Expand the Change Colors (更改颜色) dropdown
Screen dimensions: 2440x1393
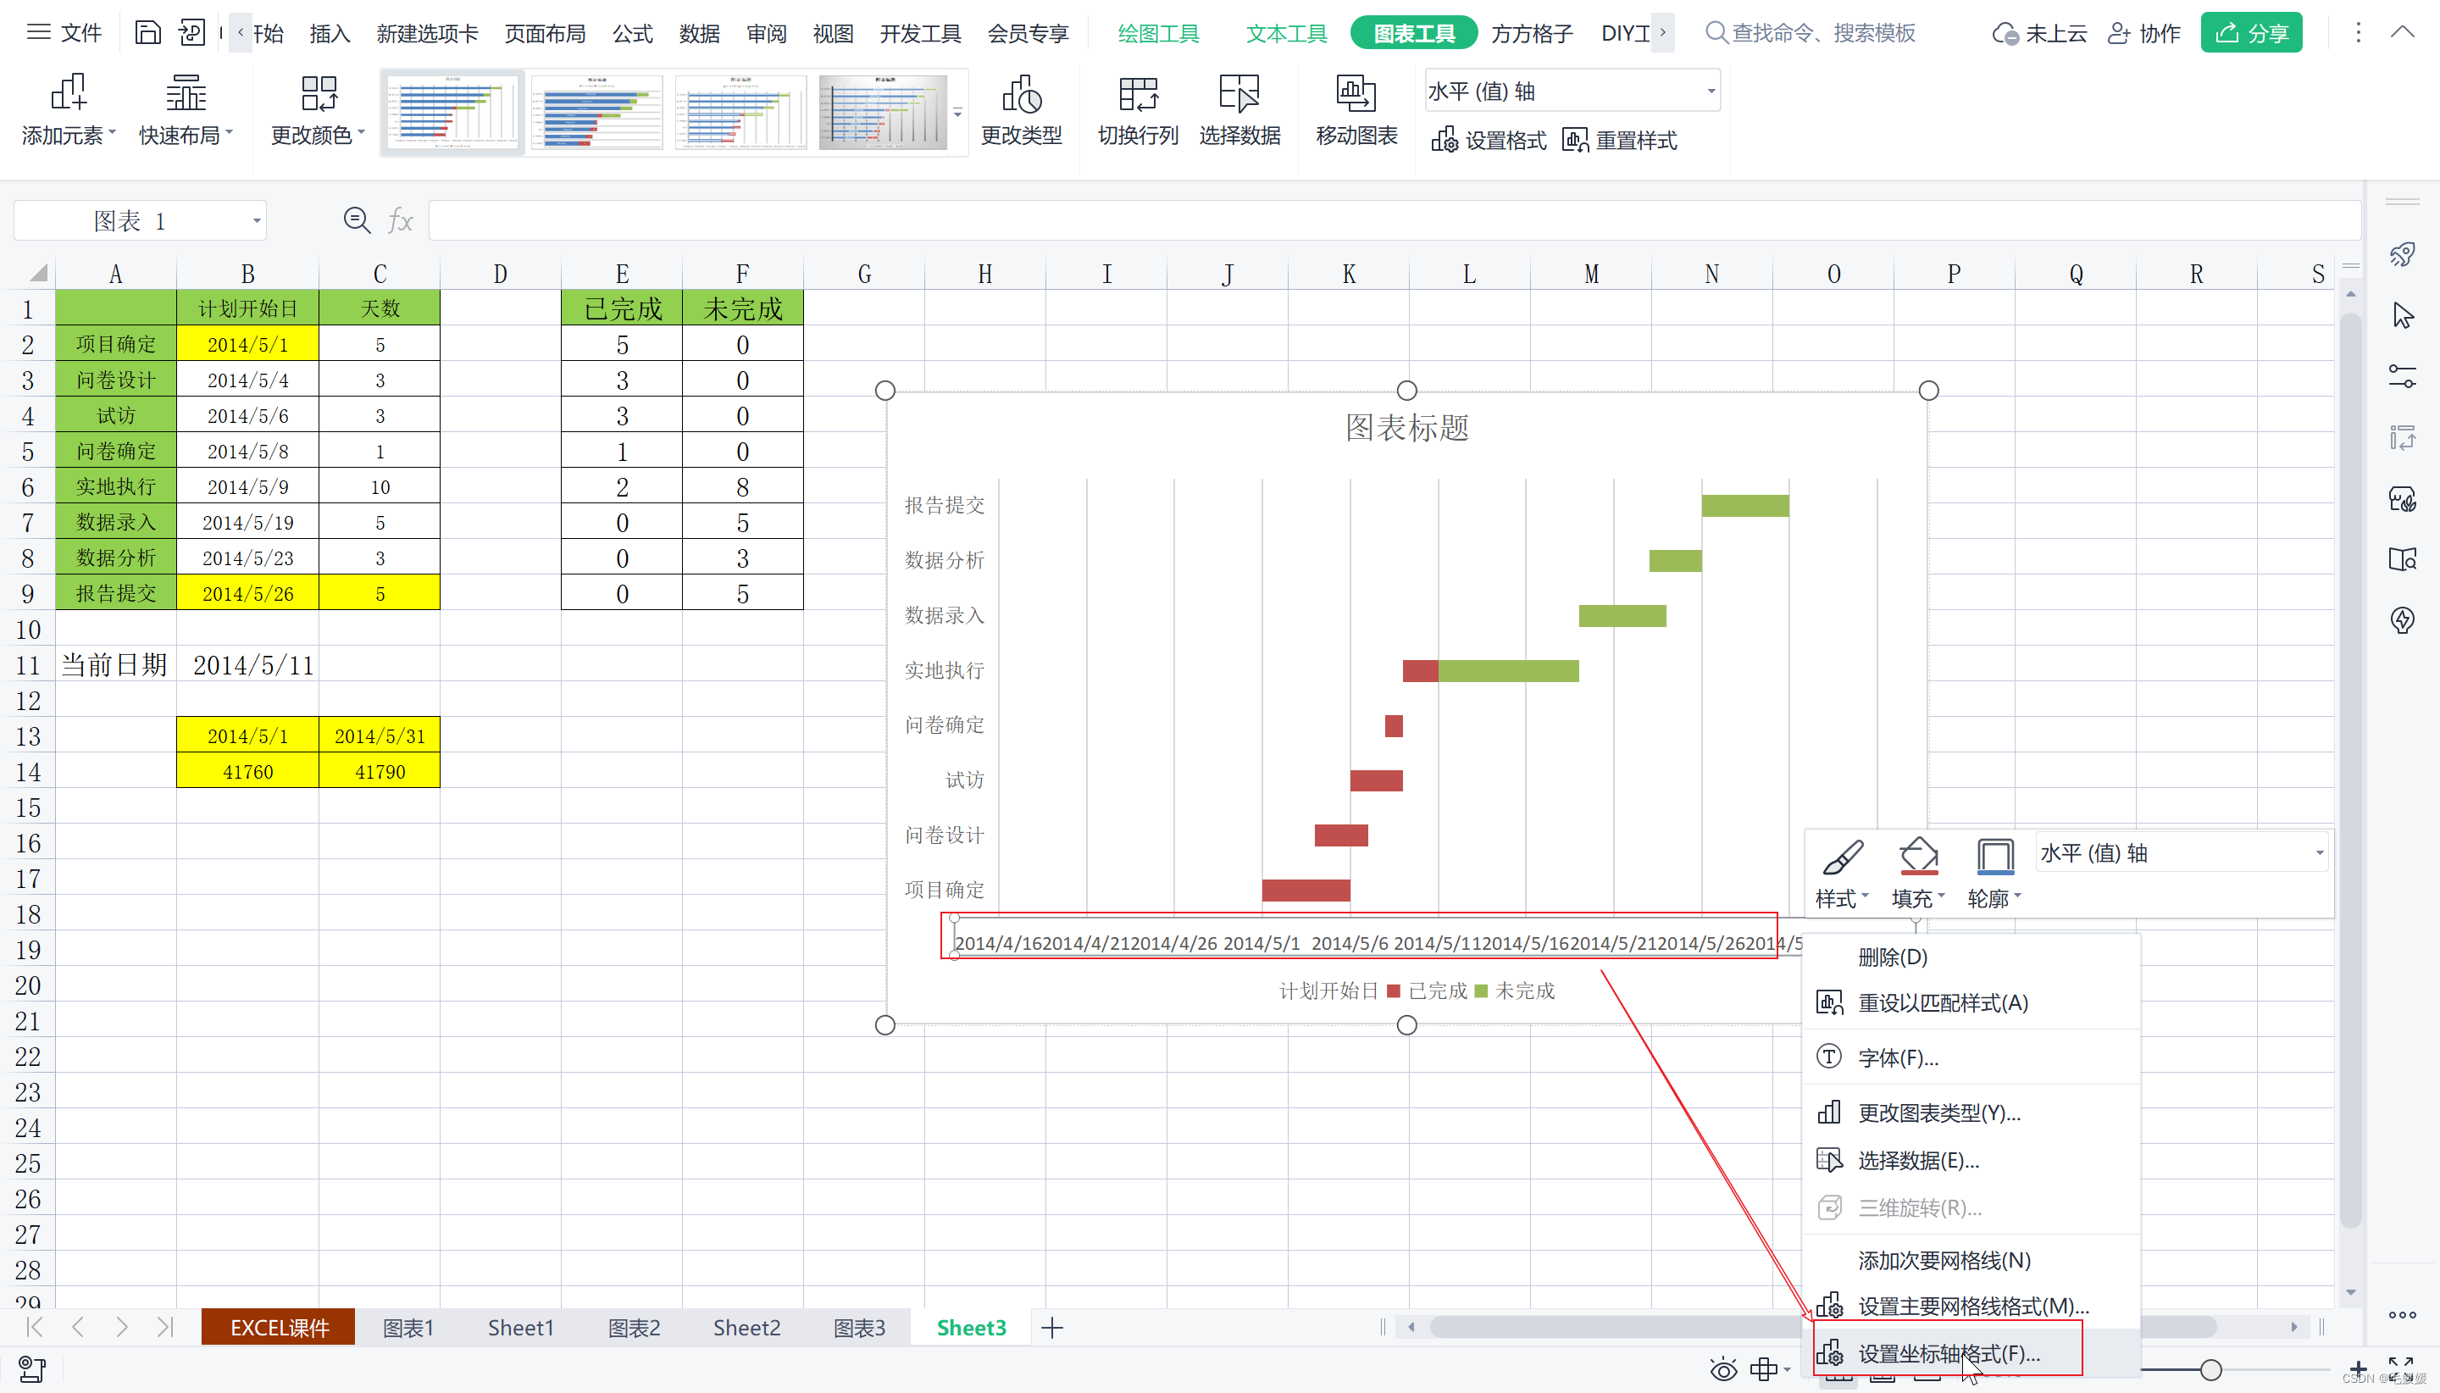point(361,134)
